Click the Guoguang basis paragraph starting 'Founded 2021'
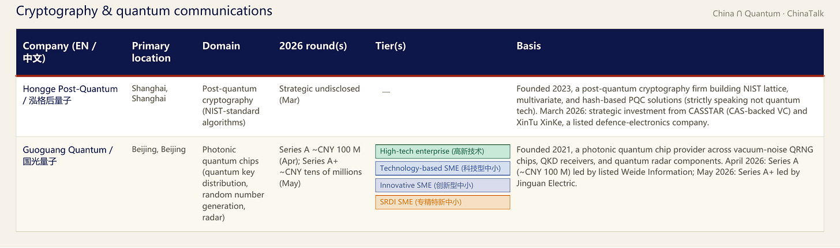 point(665,166)
